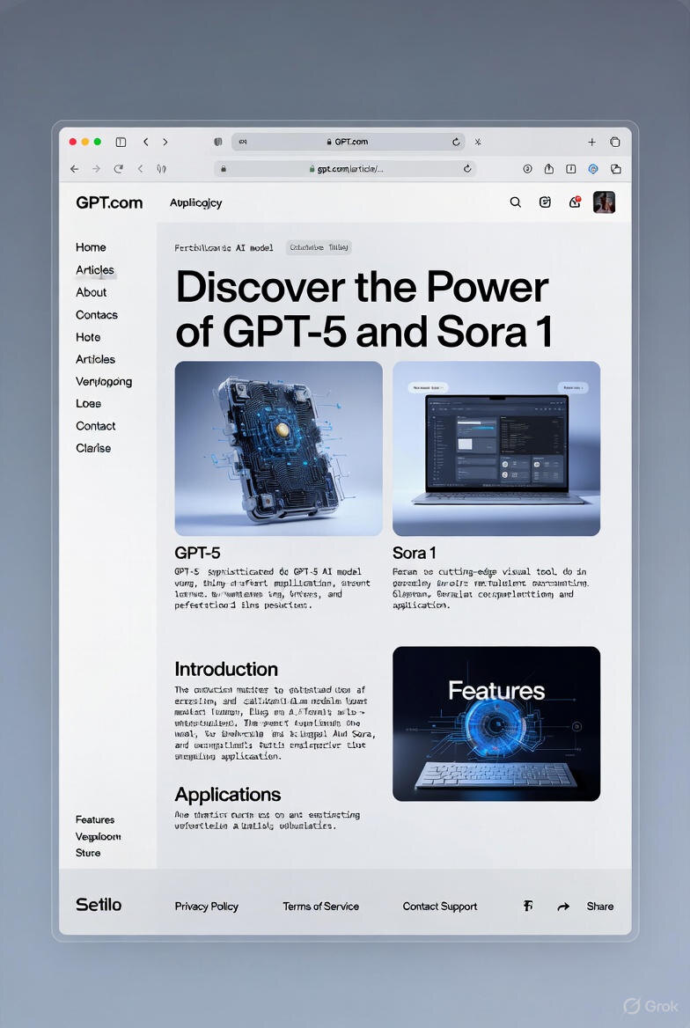
Task: Open site search magnifier icon
Action: (516, 202)
